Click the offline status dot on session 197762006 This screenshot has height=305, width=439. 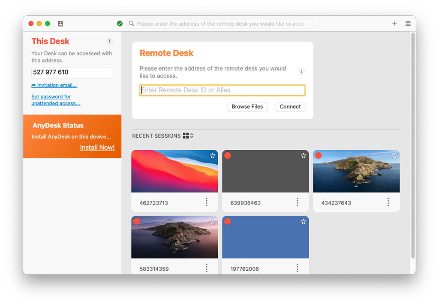(228, 222)
